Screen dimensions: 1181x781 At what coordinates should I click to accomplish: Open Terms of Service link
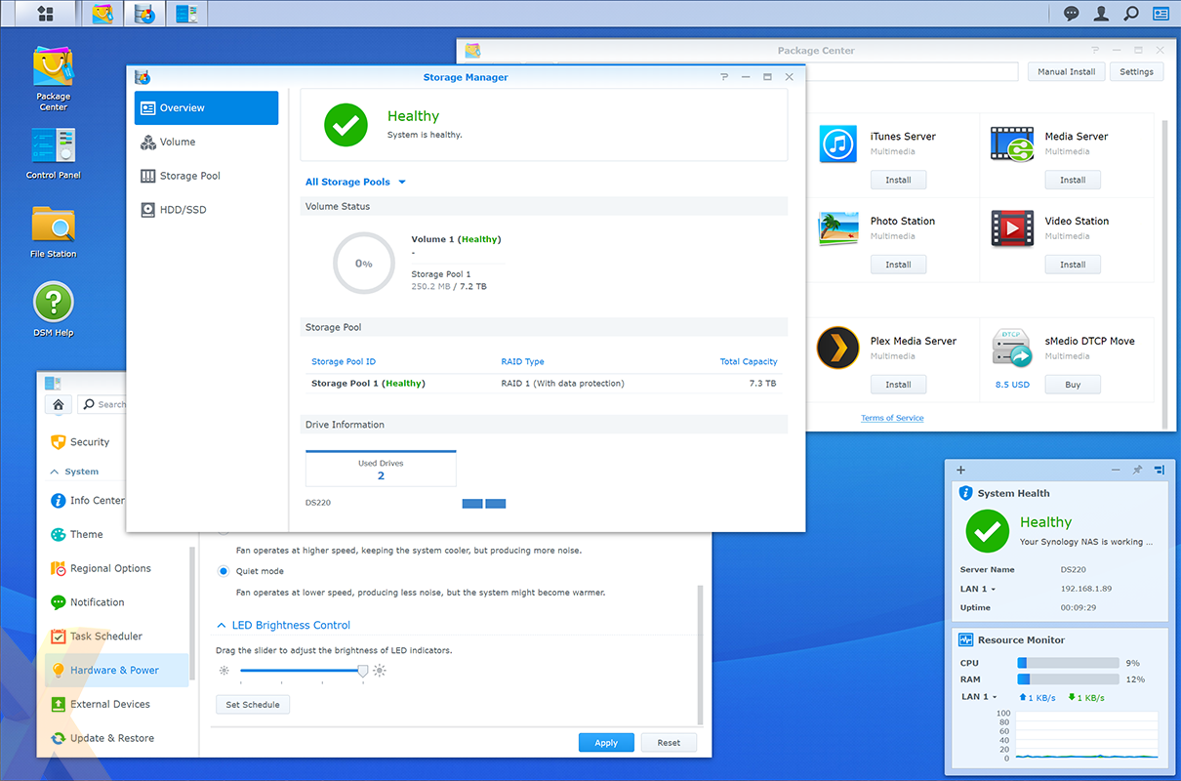coord(892,418)
